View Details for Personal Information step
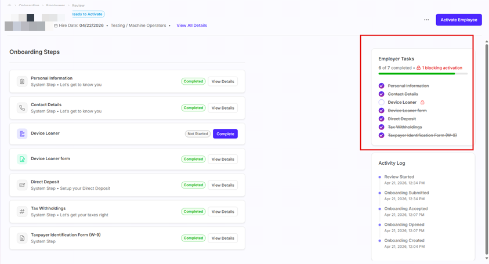This screenshot has height=264, width=489. (223, 81)
